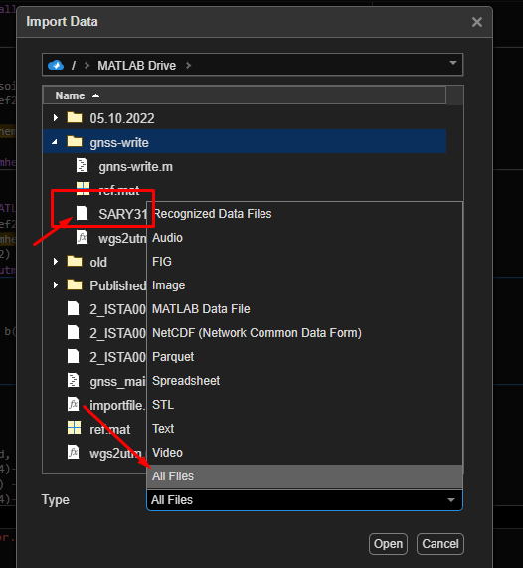Expand the old folder
The image size is (523, 568).
pyautogui.click(x=56, y=262)
